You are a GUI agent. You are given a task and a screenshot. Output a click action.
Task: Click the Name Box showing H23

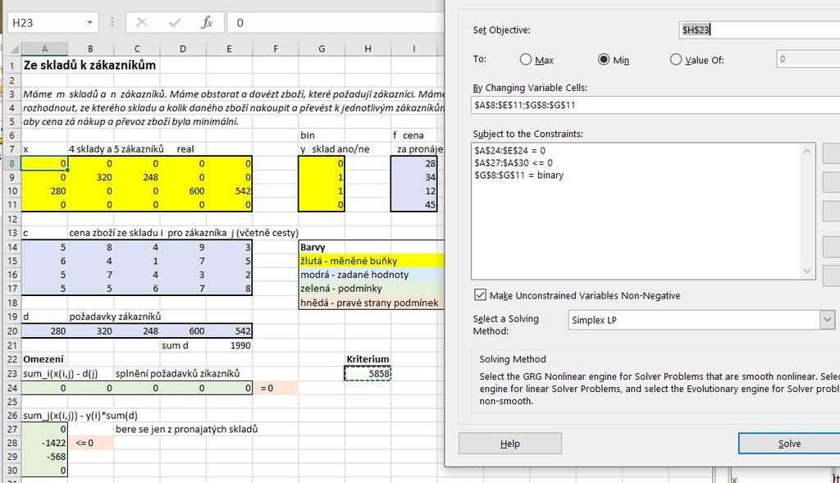click(46, 22)
